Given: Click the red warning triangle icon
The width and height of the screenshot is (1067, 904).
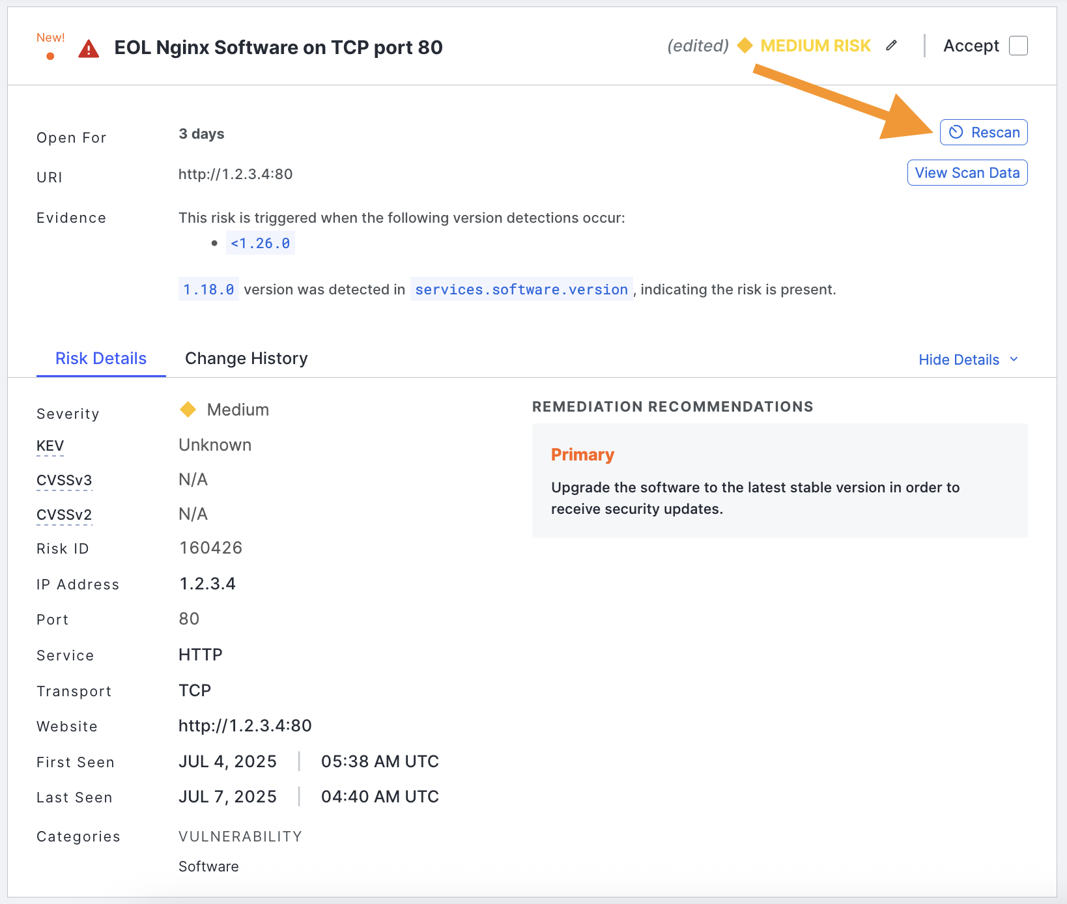Looking at the screenshot, I should click(x=89, y=49).
